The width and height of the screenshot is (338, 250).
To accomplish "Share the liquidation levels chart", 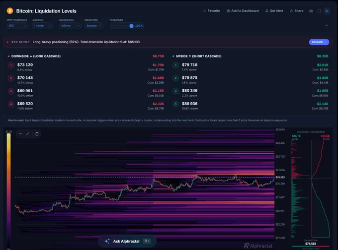I will click(x=297, y=11).
